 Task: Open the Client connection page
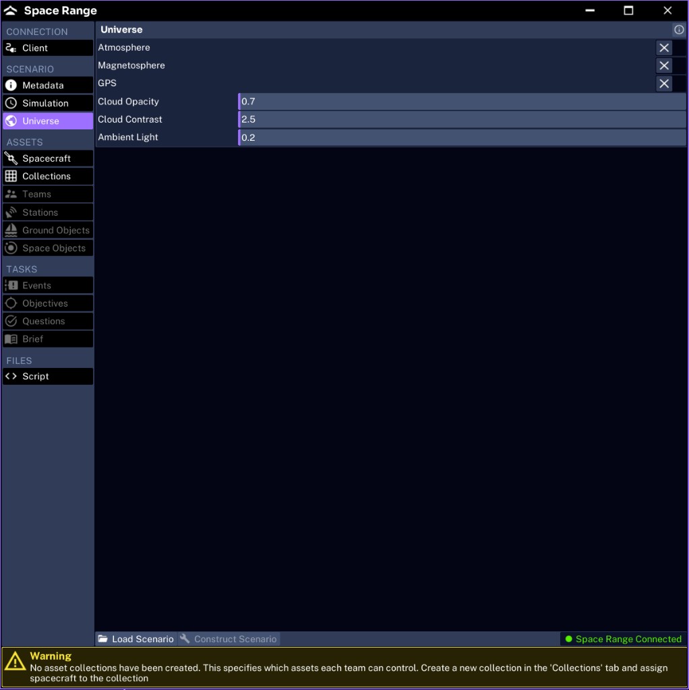(48, 48)
